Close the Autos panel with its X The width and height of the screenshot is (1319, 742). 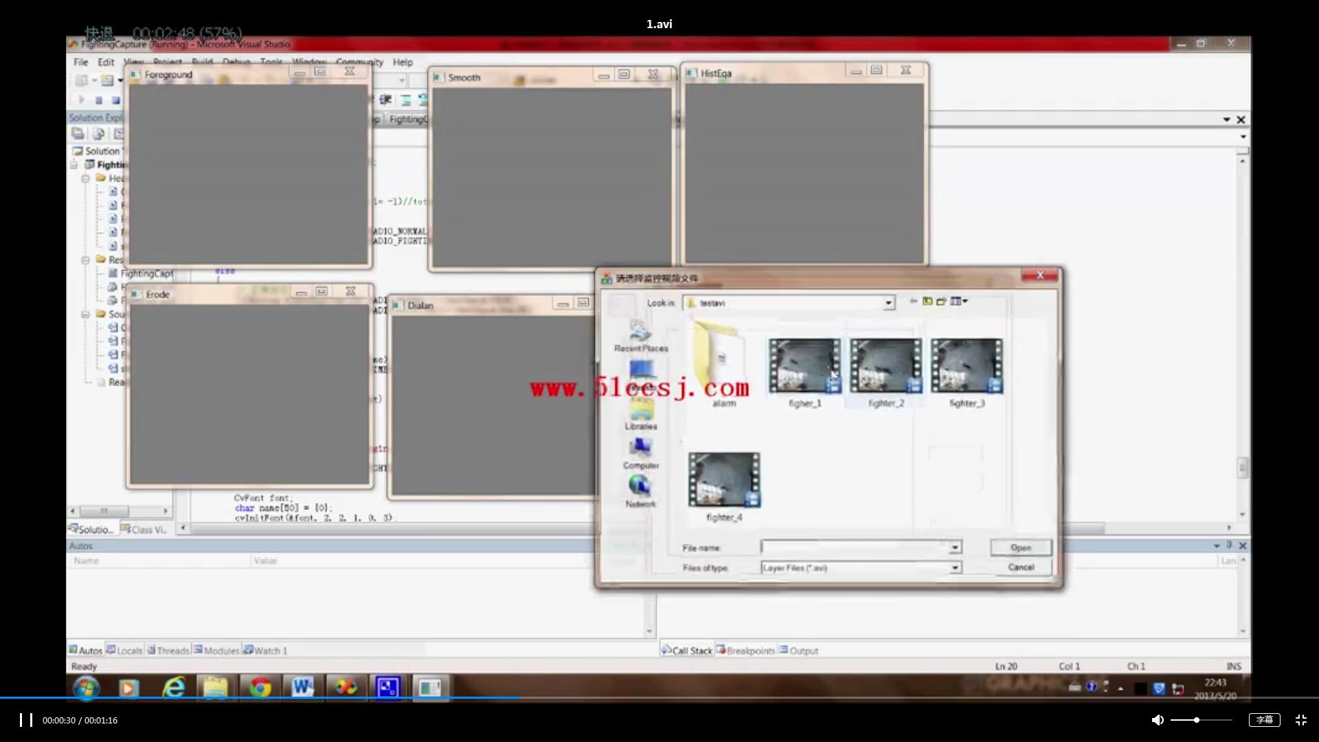point(1243,546)
